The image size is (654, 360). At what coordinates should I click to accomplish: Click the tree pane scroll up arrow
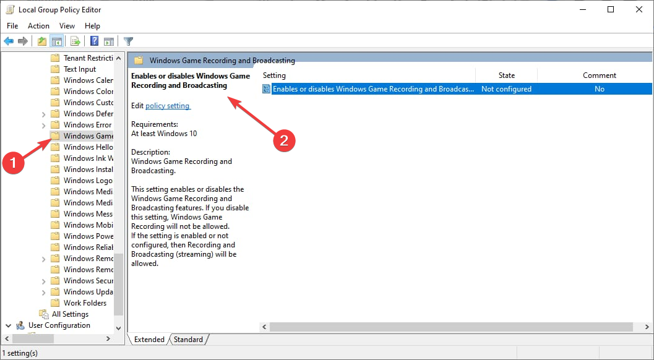118,58
